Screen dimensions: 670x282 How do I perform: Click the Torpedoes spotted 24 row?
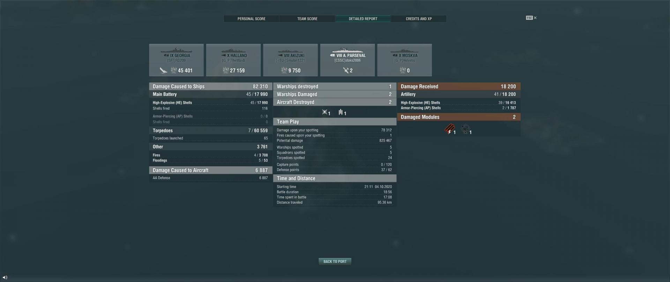(x=334, y=158)
